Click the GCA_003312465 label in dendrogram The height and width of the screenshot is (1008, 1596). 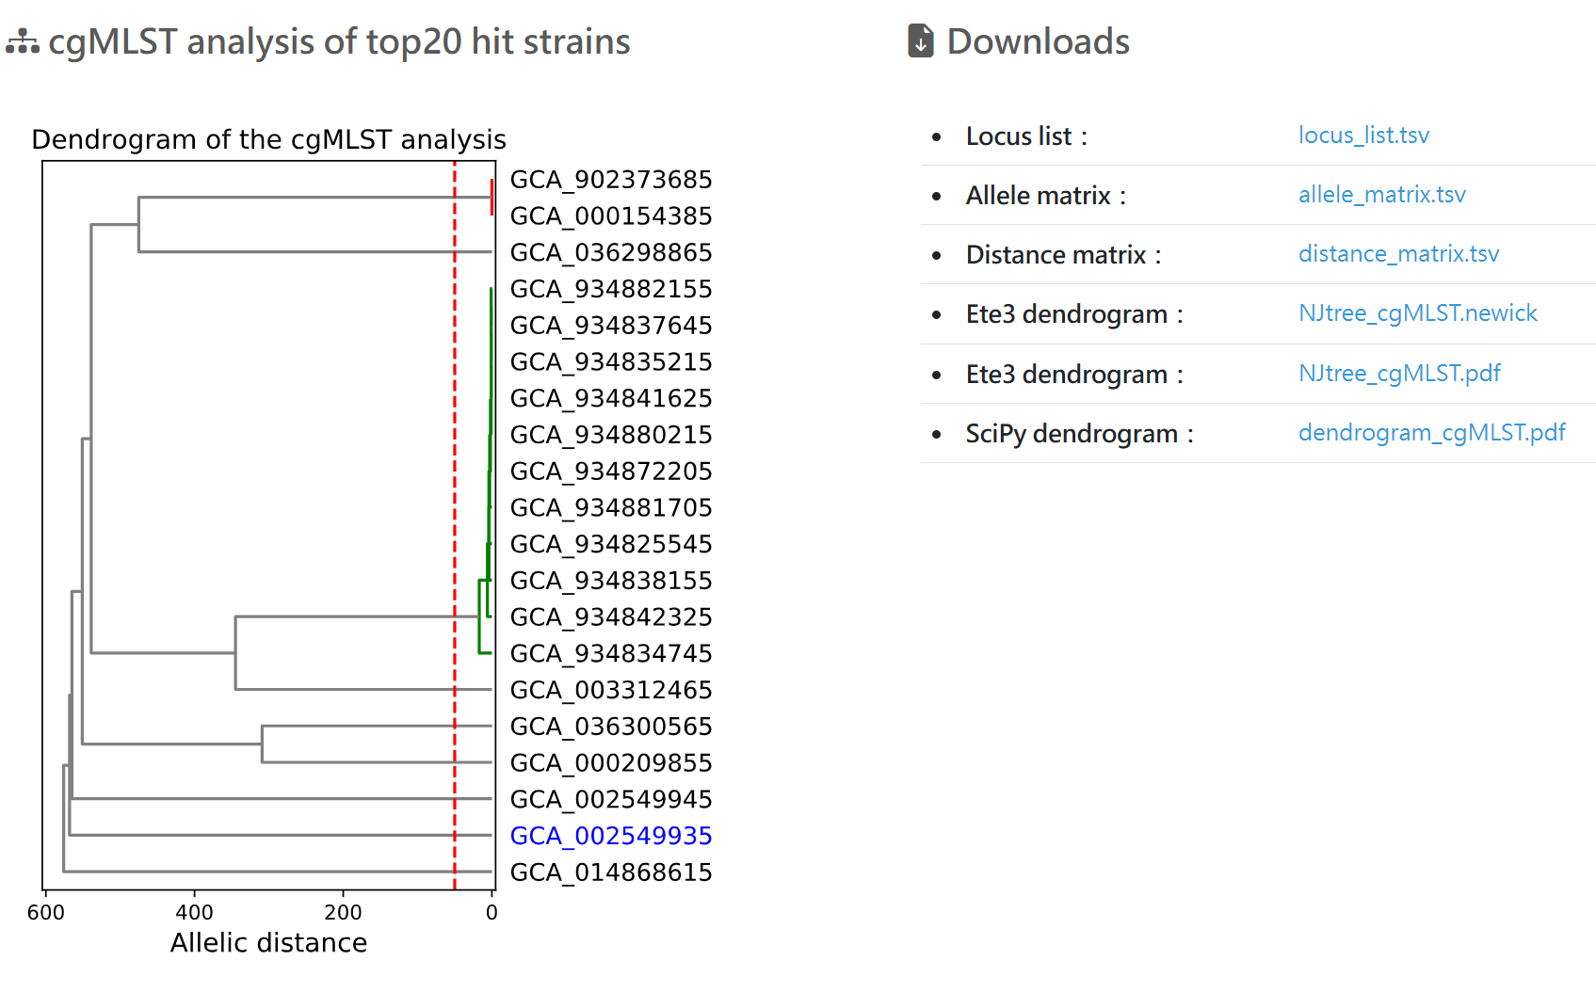click(x=610, y=690)
